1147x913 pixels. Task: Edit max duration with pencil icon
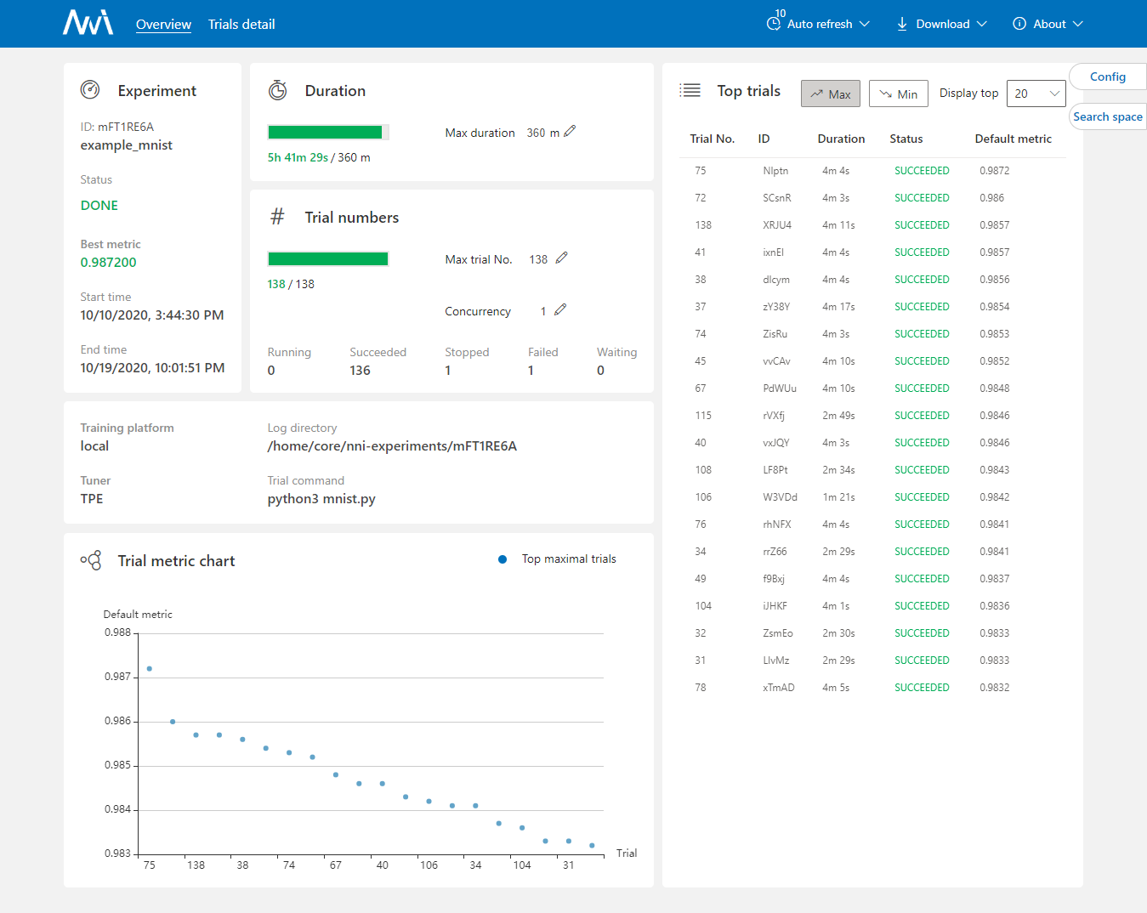[570, 131]
